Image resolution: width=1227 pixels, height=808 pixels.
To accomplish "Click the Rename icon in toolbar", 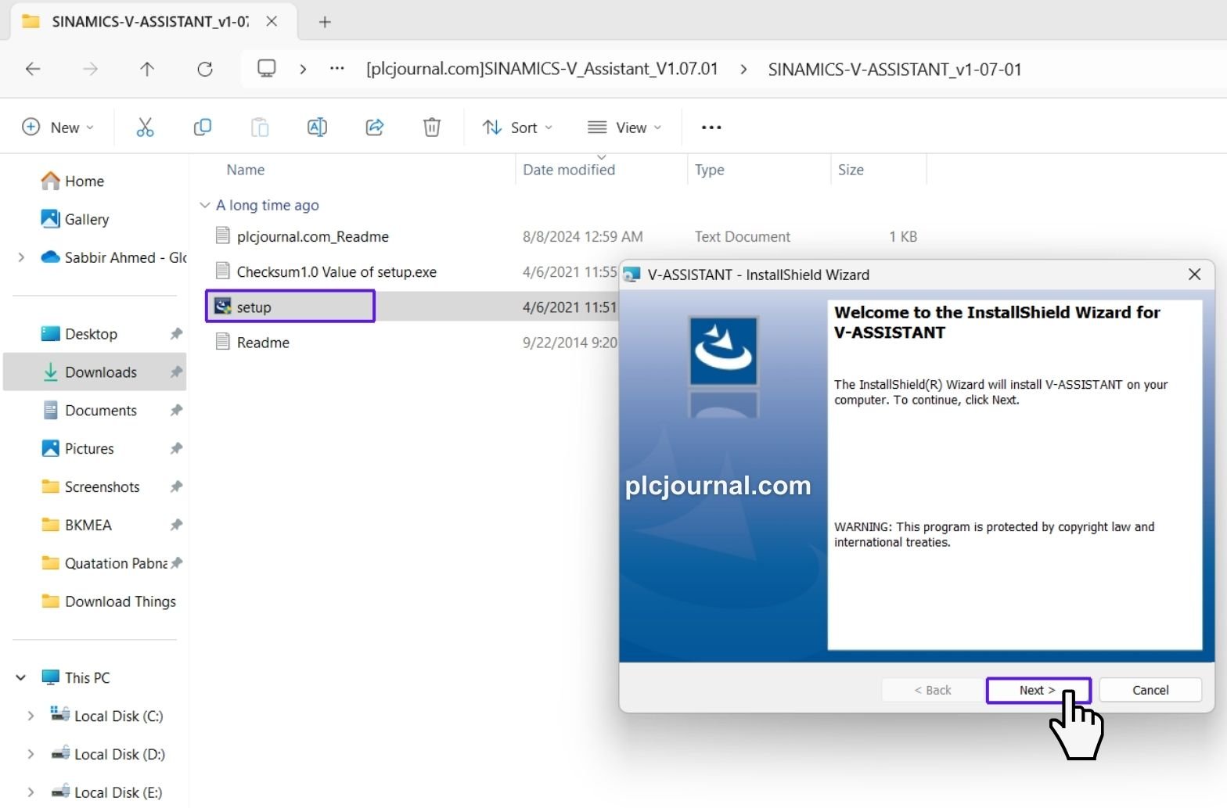I will coord(317,127).
